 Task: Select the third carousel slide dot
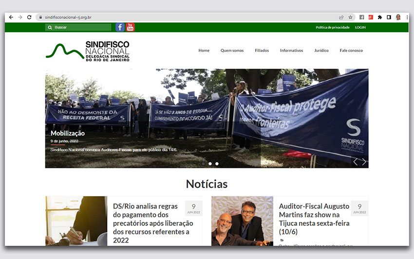[x=217, y=164]
